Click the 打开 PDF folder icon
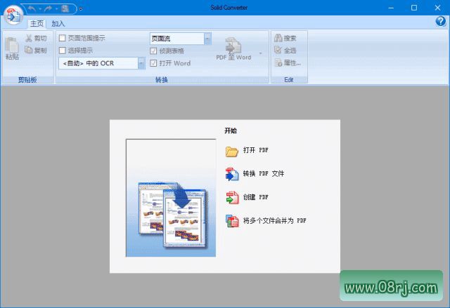The image size is (450, 308). (x=232, y=152)
